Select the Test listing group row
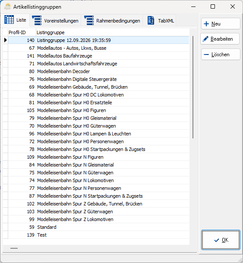 pos(98,235)
